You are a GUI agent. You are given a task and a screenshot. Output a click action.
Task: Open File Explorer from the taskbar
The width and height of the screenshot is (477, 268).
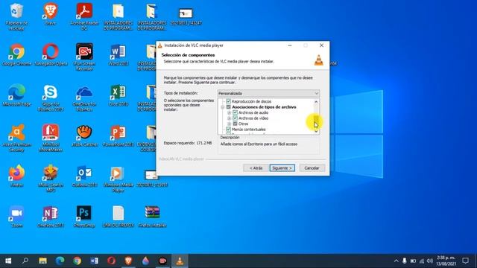(x=42, y=261)
